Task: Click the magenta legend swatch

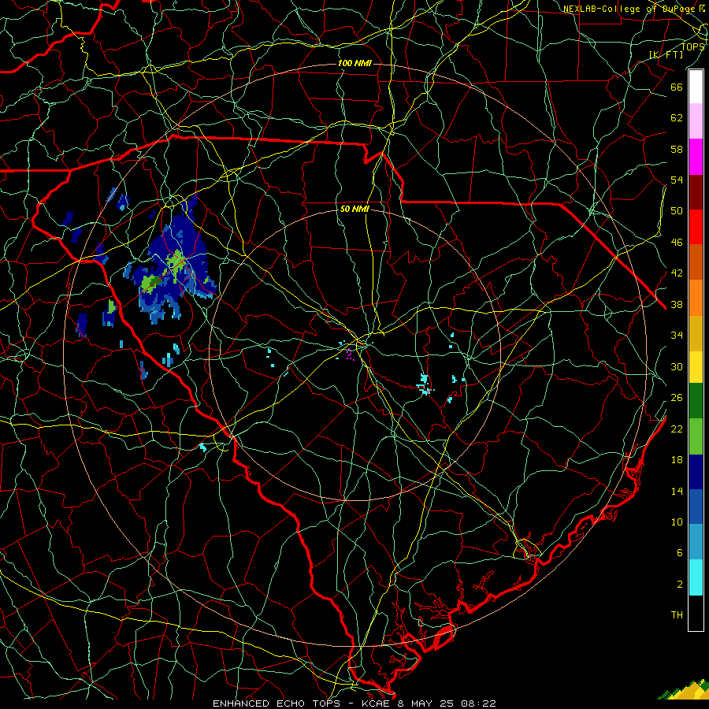Action: [696, 157]
